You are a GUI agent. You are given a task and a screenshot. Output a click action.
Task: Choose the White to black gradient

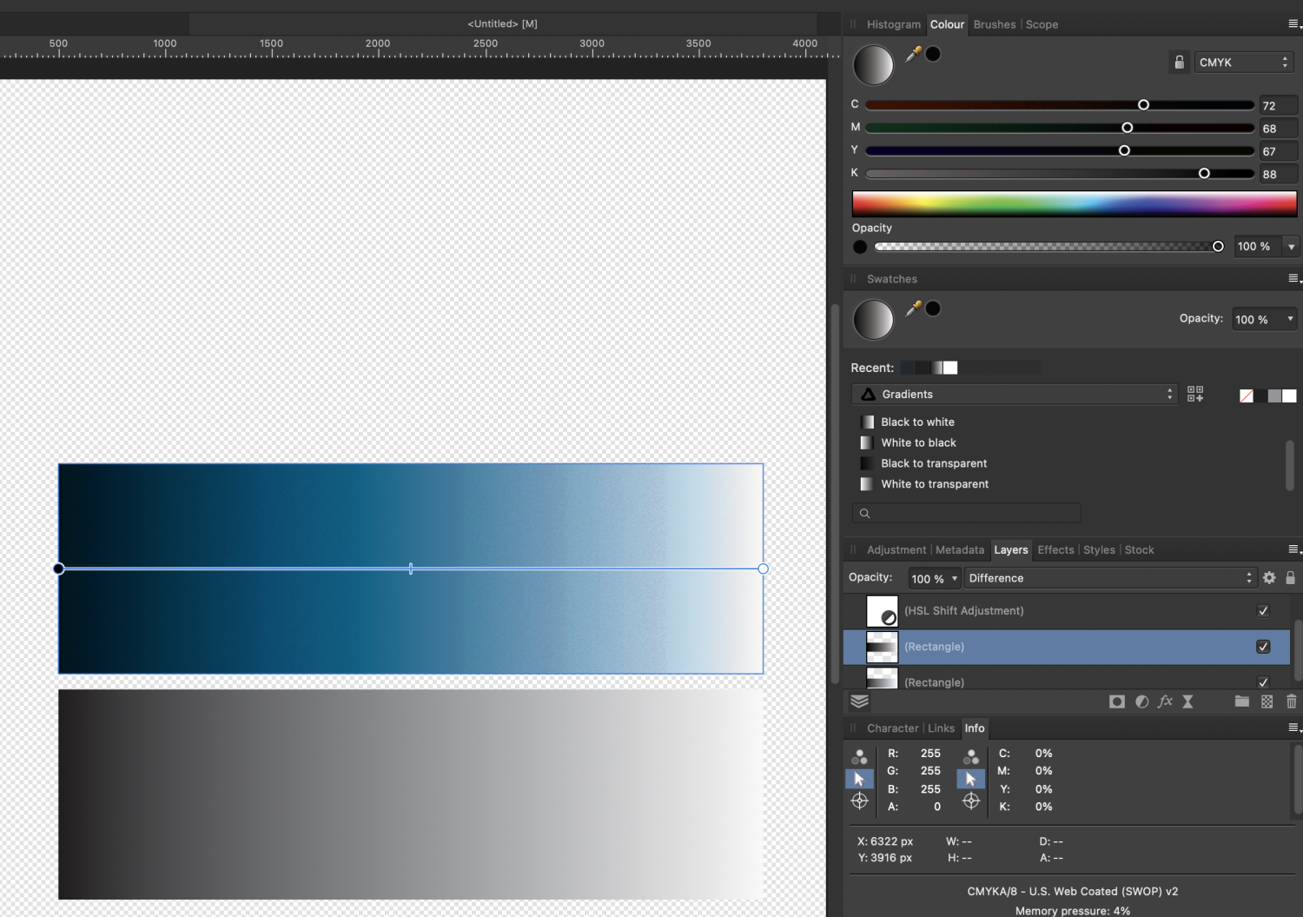click(x=917, y=442)
